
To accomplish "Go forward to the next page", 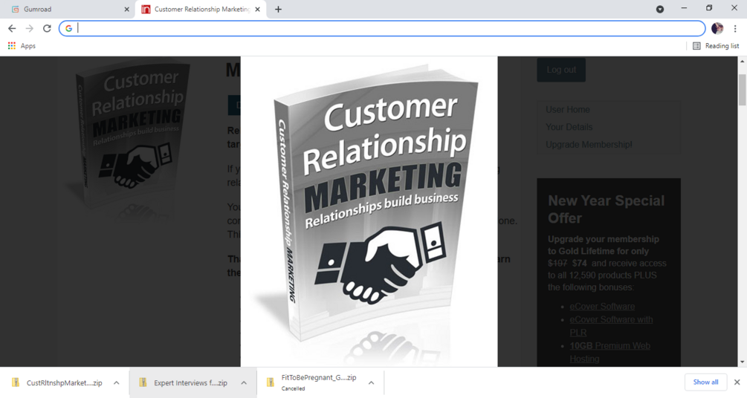I will point(30,28).
